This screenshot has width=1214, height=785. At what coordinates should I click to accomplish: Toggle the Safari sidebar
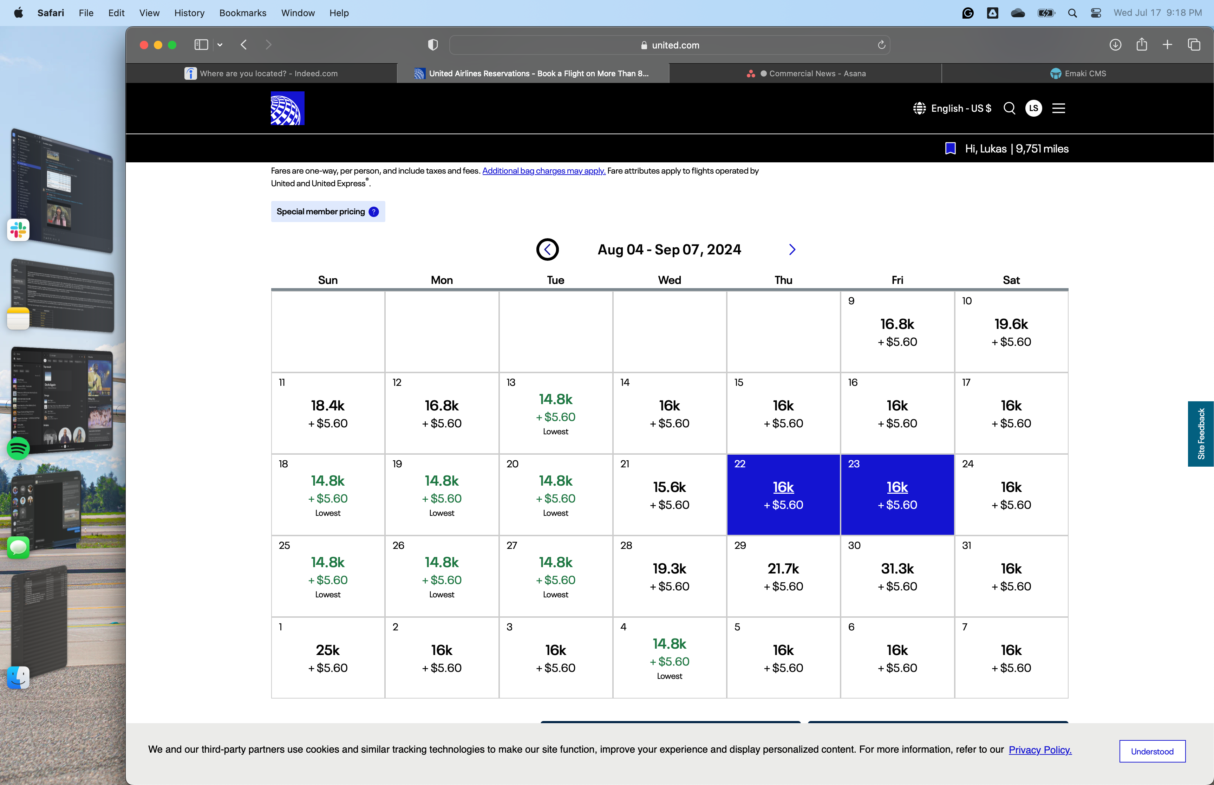(x=201, y=45)
